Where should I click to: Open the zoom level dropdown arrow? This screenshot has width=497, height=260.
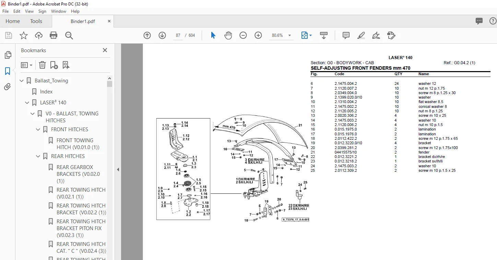click(290, 35)
